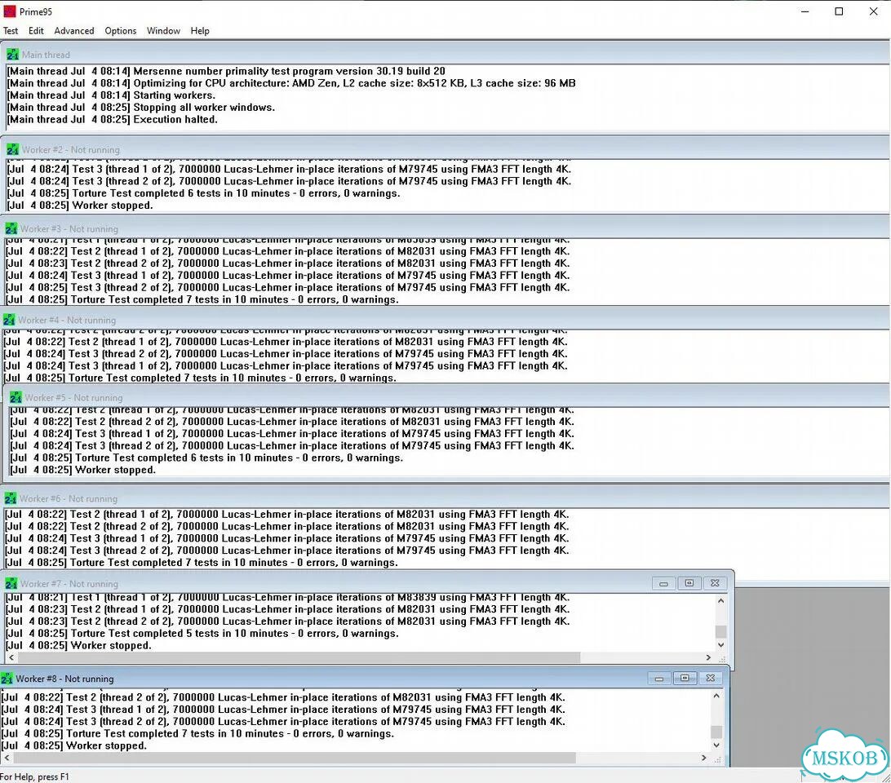Click the Worker #3 window icon
The image size is (891, 783).
11,228
